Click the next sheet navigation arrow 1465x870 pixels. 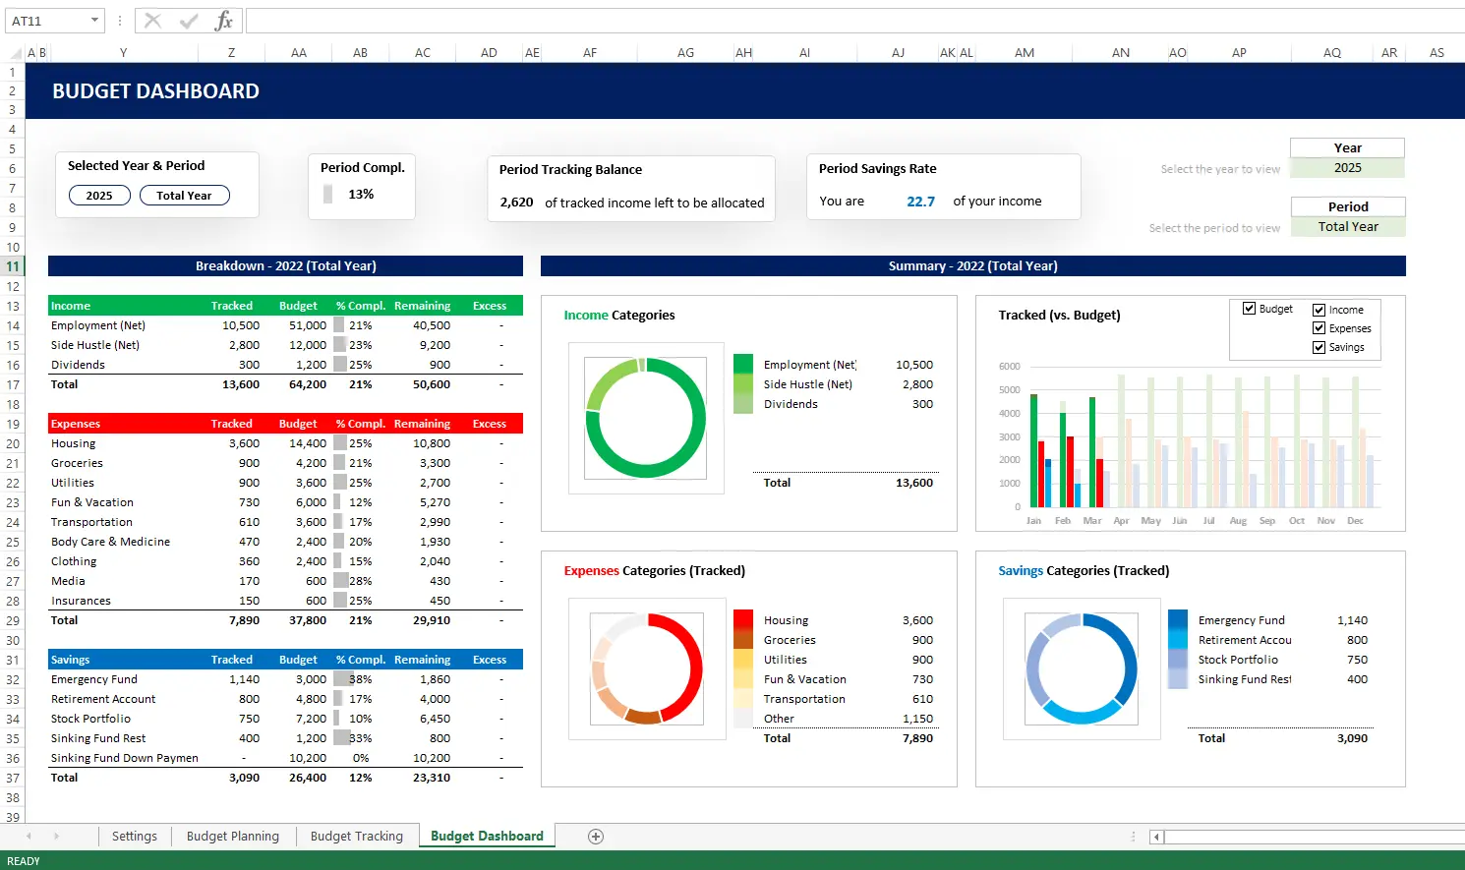pos(56,837)
